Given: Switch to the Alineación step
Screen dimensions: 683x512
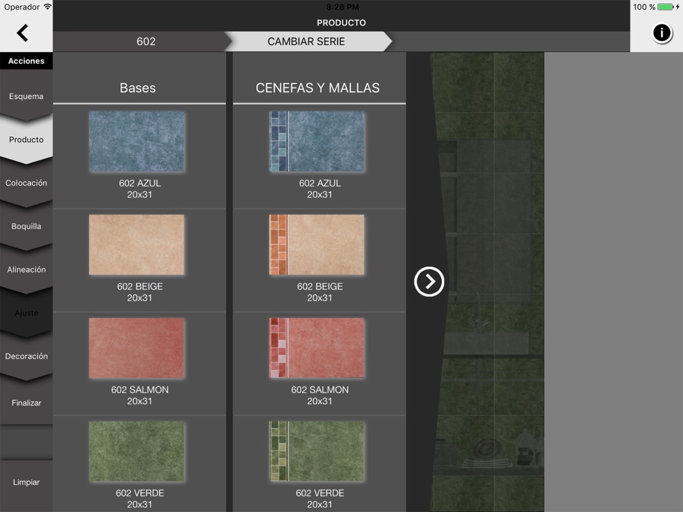Looking at the screenshot, I should coord(26,270).
